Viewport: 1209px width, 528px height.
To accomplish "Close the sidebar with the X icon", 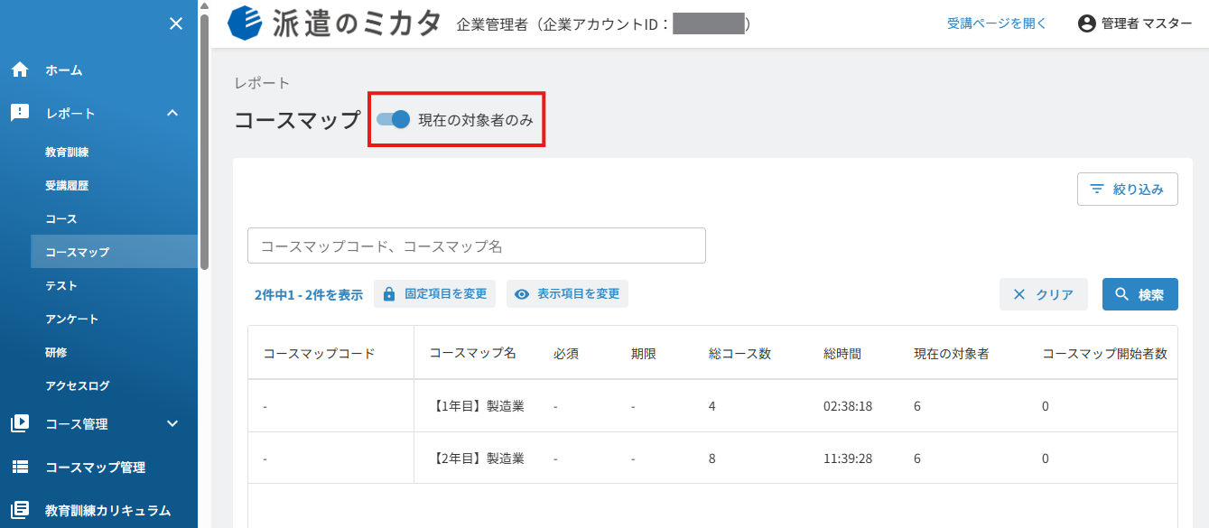I will pyautogui.click(x=176, y=23).
